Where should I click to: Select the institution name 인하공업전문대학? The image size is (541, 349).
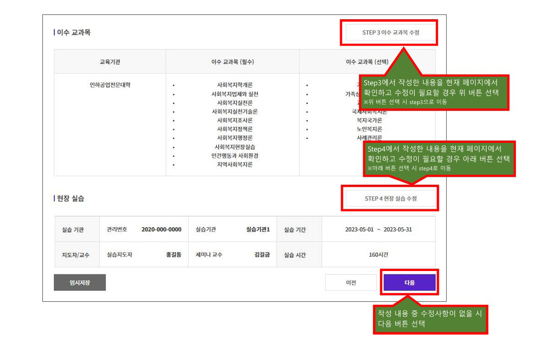pos(110,85)
